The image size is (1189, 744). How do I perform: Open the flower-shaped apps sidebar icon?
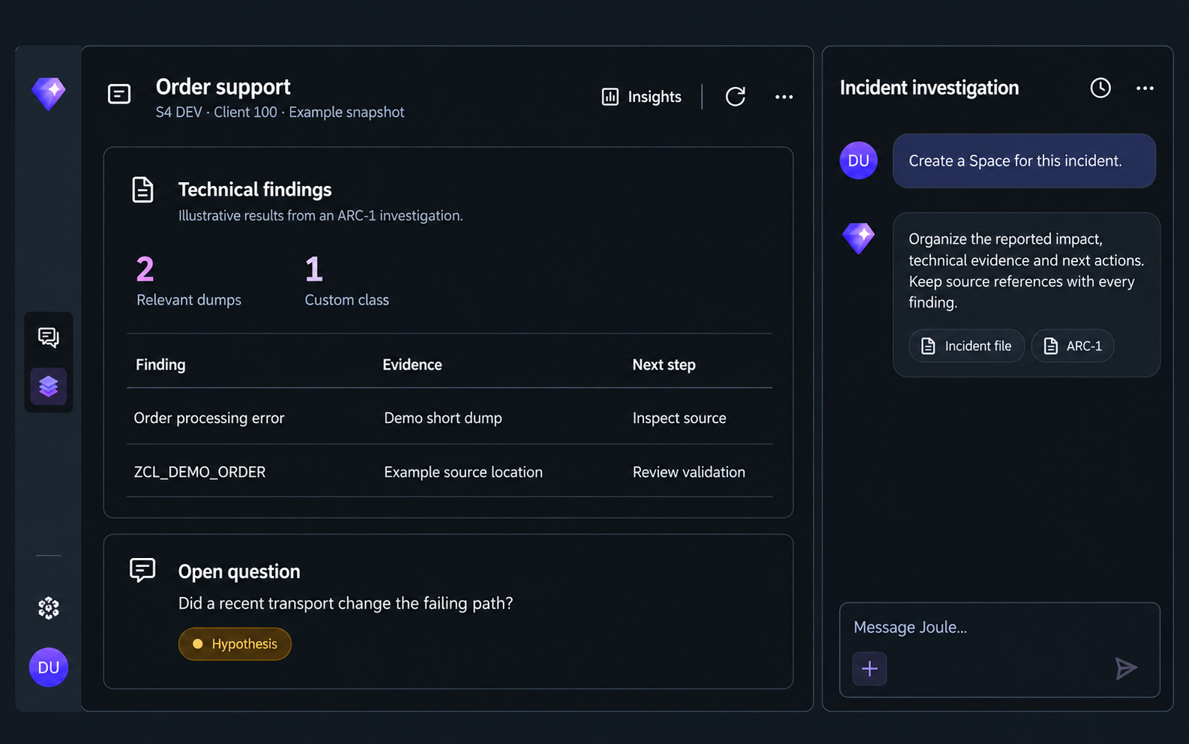[x=49, y=607]
